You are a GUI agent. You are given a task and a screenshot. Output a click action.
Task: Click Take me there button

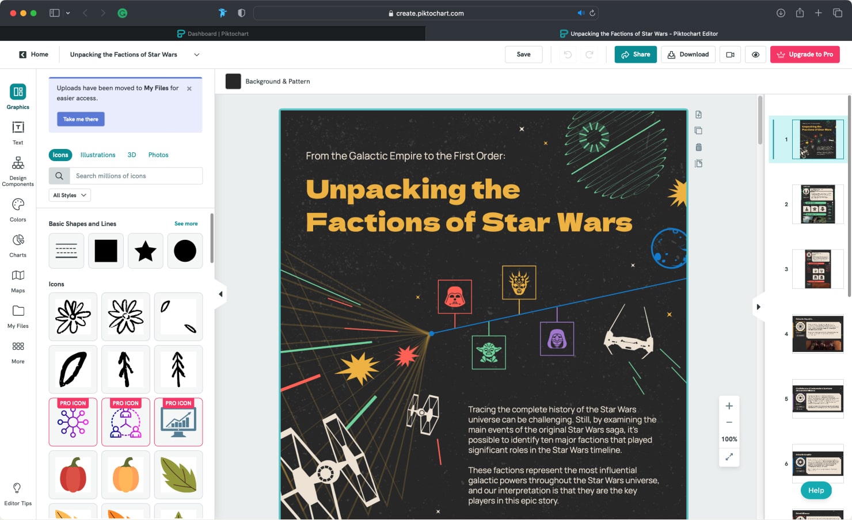[x=81, y=119]
